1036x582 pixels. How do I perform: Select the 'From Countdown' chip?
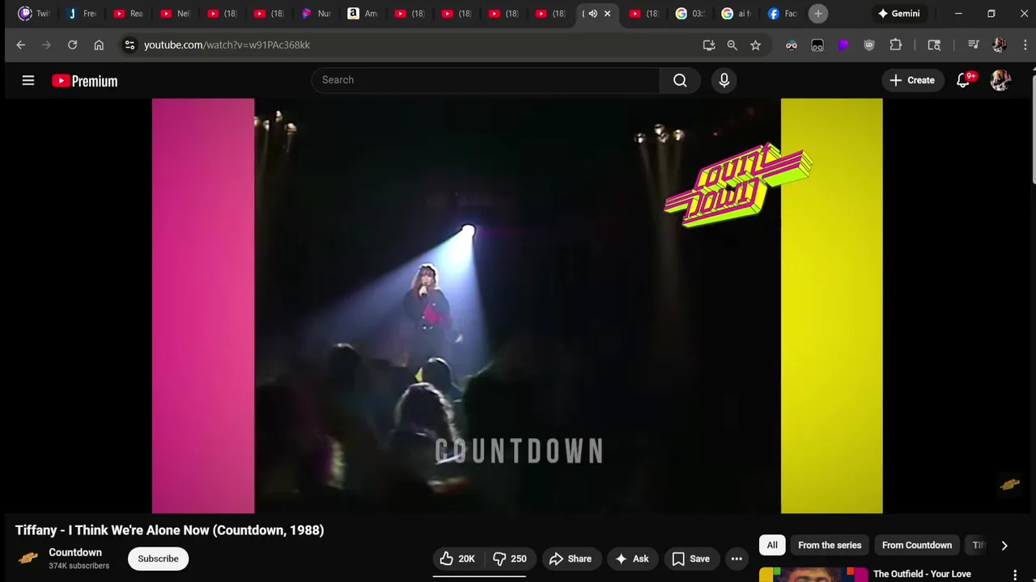tap(917, 546)
